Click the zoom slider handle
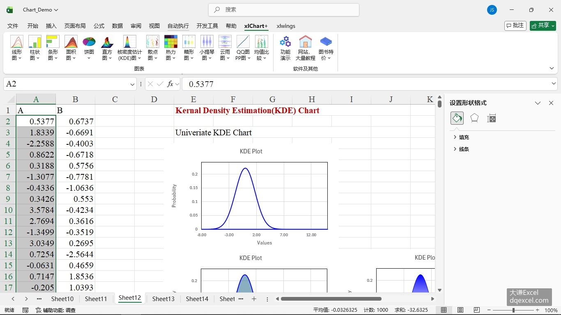The width and height of the screenshot is (561, 315). (513, 310)
